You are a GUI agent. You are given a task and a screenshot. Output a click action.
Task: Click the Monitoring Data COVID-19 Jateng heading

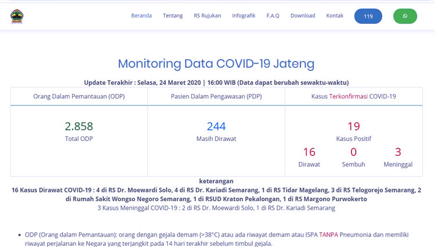[216, 64]
